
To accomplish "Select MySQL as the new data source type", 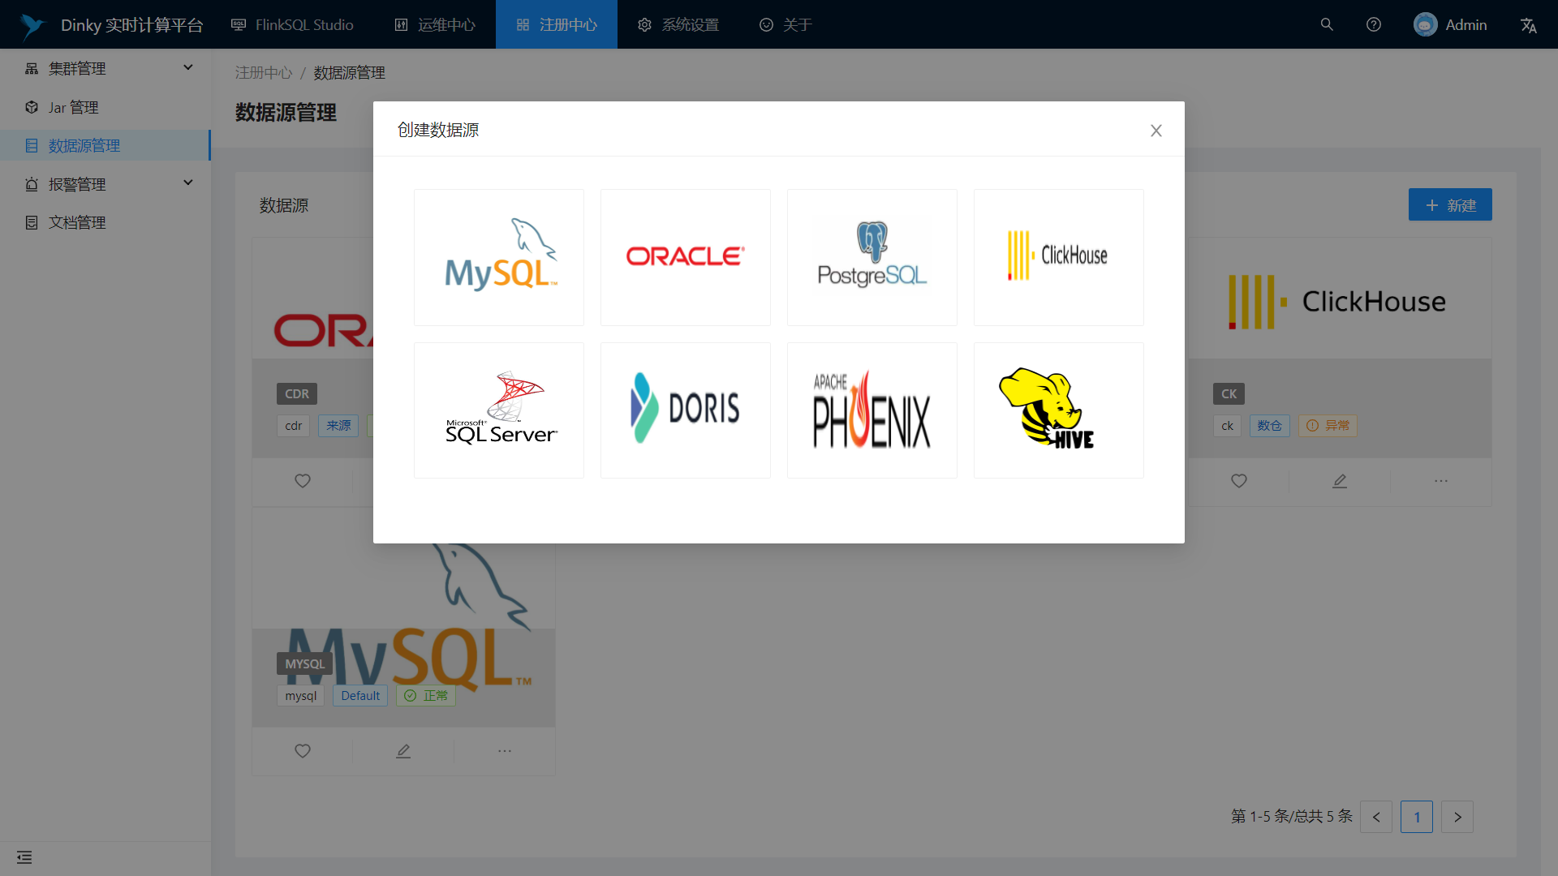I will [498, 256].
